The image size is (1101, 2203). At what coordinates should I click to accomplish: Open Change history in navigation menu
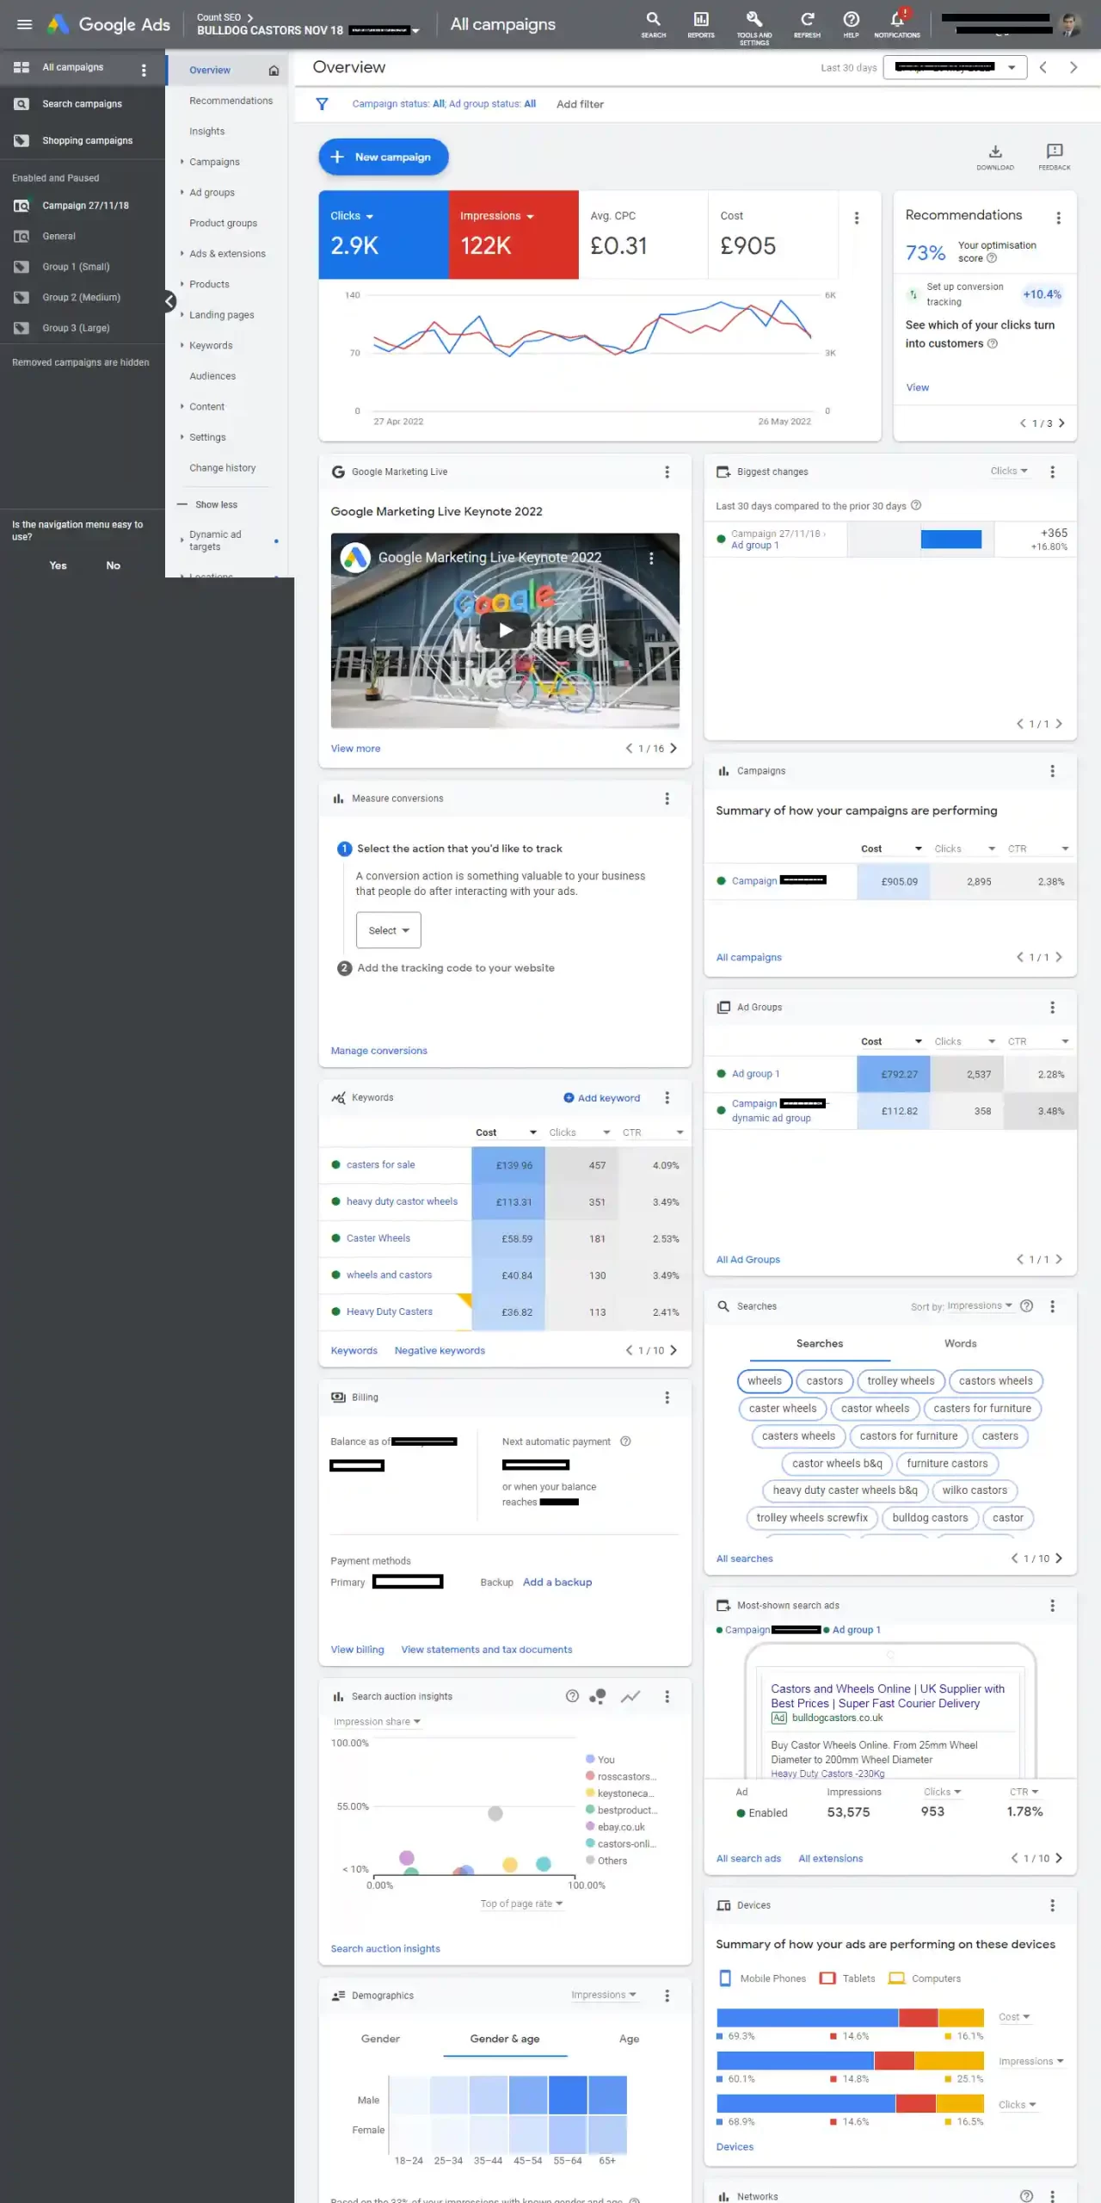point(223,468)
